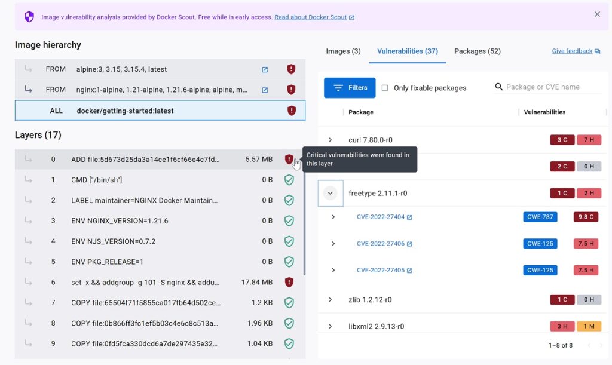This screenshot has width=612, height=365.
Task: Click green shield on COPY file:65504f71 layer
Action: click(x=289, y=303)
